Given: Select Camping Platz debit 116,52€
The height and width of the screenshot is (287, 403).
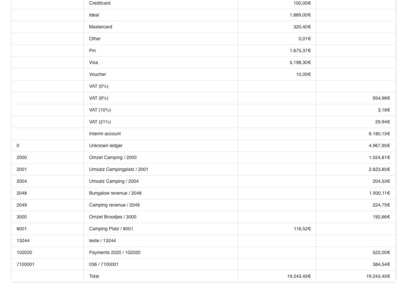Looking at the screenshot, I should pos(301,228).
